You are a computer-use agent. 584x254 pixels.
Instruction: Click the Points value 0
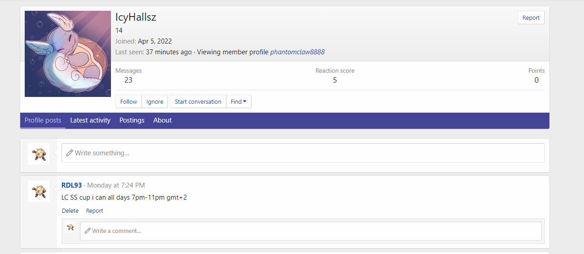point(536,80)
